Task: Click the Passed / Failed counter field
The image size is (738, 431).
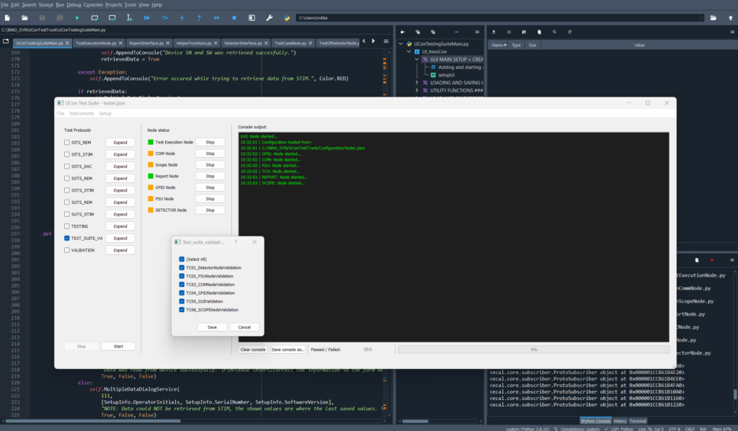Action: pos(368,349)
